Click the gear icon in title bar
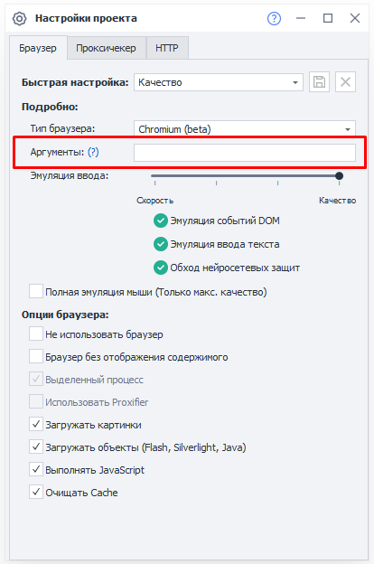 click(x=19, y=18)
